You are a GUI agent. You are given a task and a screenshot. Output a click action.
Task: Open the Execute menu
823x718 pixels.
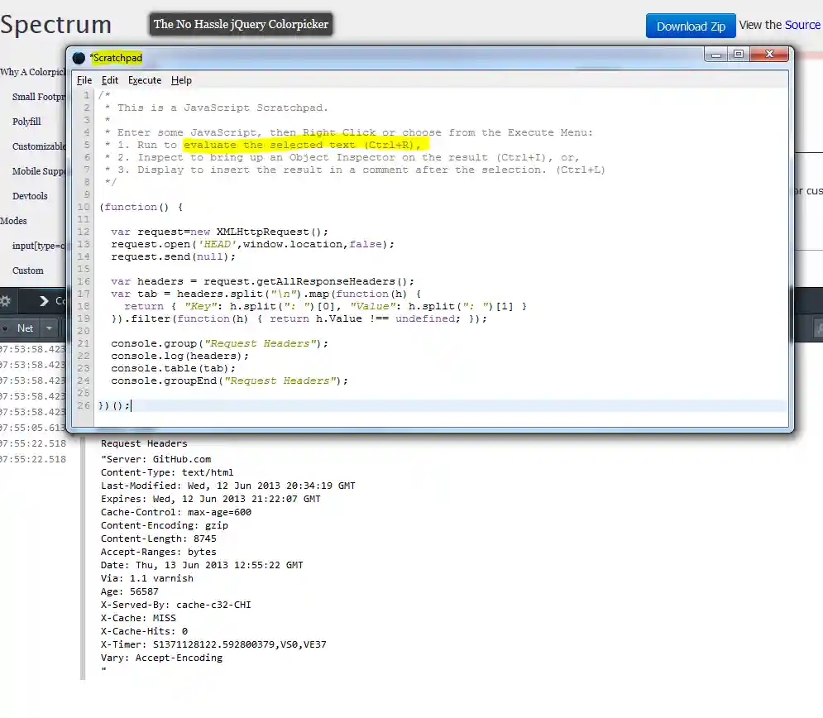point(145,80)
